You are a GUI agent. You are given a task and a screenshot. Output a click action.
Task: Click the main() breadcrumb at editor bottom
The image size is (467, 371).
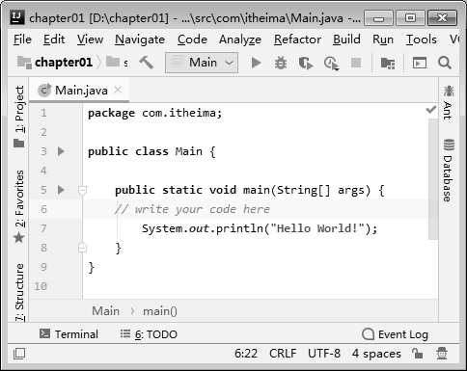[x=160, y=311]
